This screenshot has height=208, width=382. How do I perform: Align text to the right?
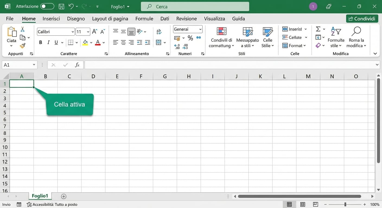131,43
